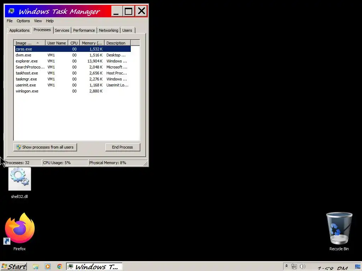The width and height of the screenshot is (362, 271).
Task: Launch Firefox from desktop shortcut
Action: coord(20,231)
